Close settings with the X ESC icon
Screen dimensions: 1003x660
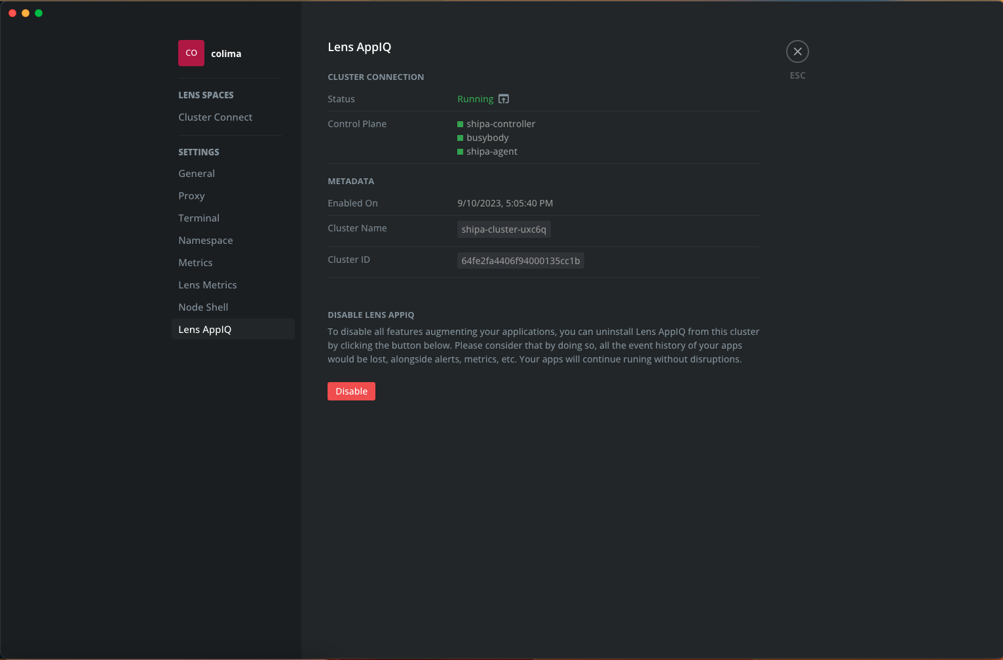click(x=797, y=52)
